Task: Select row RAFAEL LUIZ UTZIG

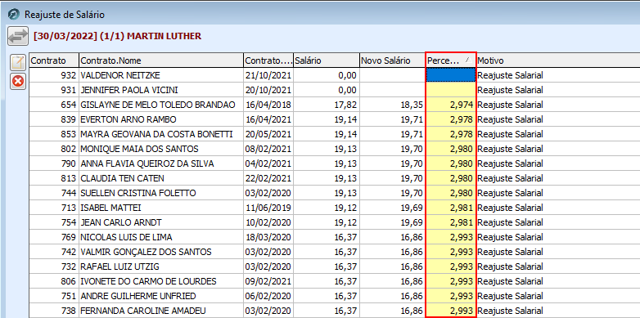Action: click(x=335, y=266)
